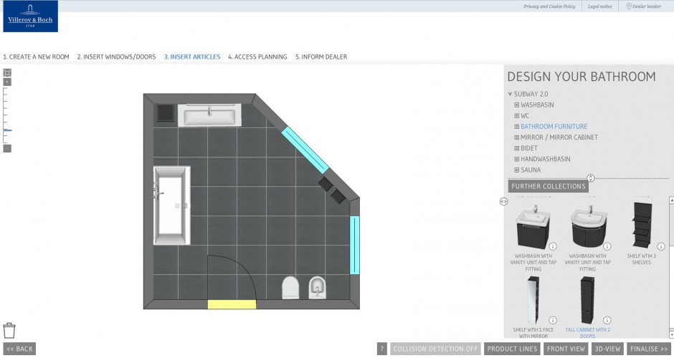Click the zoom in plus button
This screenshot has width=674, height=358.
tap(7, 82)
